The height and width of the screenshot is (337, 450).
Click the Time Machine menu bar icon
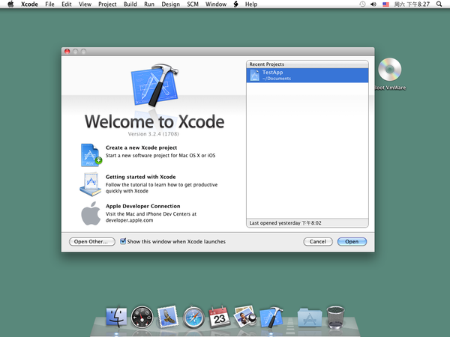tap(362, 4)
